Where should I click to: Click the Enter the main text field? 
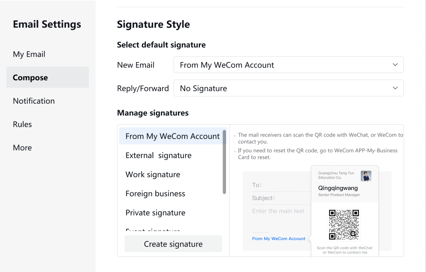coord(278,211)
